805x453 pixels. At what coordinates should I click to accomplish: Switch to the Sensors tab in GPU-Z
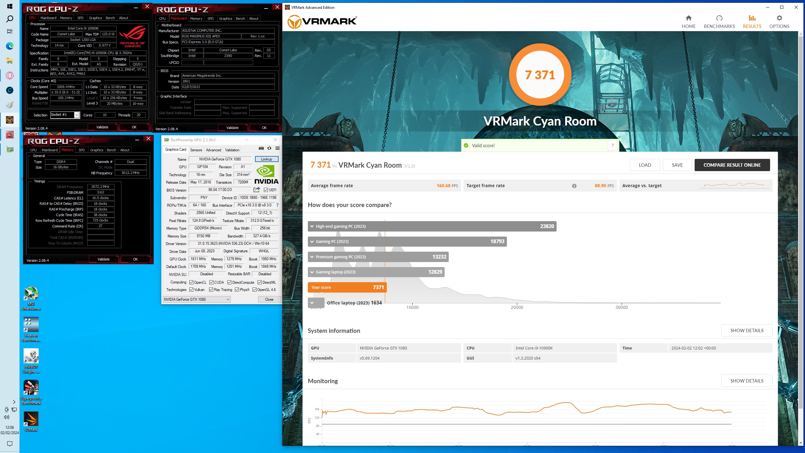pos(196,150)
